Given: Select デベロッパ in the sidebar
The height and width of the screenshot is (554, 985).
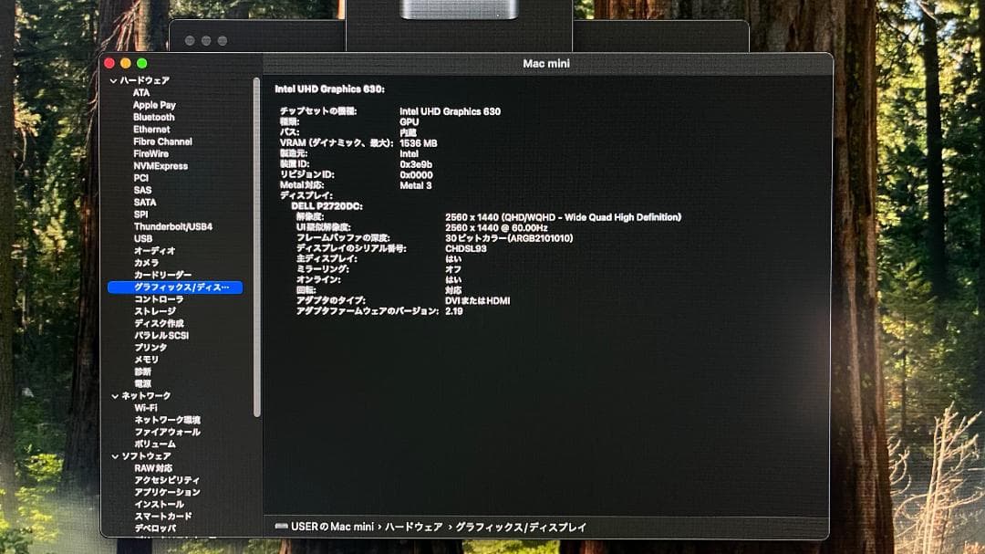Looking at the screenshot, I should pyautogui.click(x=155, y=528).
